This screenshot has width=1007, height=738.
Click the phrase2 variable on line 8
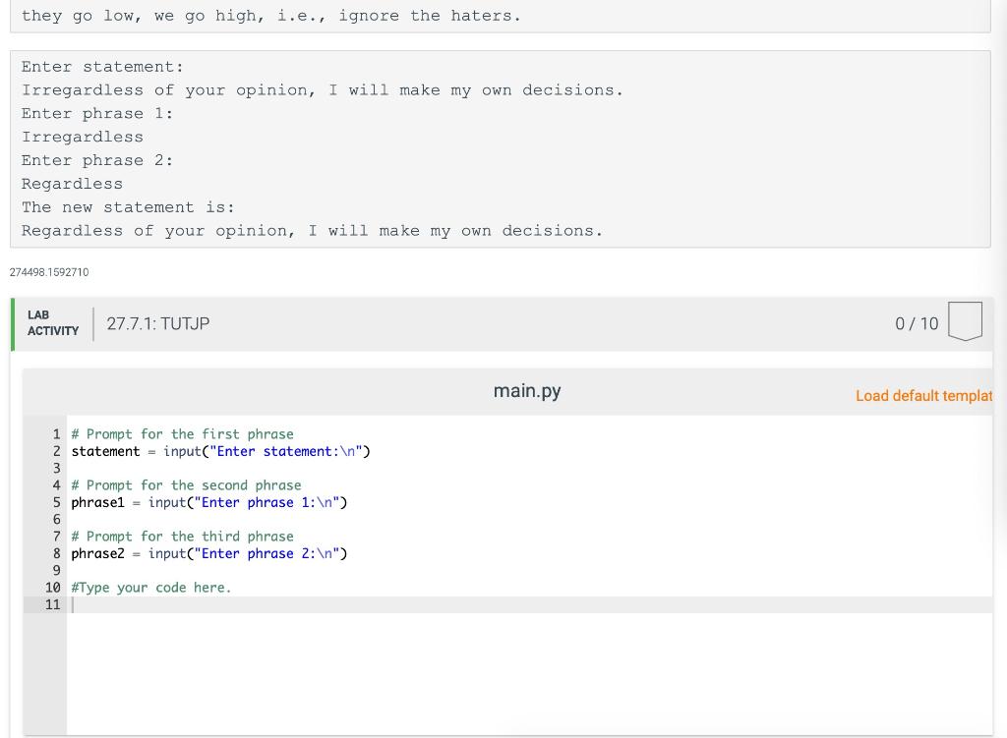96,553
